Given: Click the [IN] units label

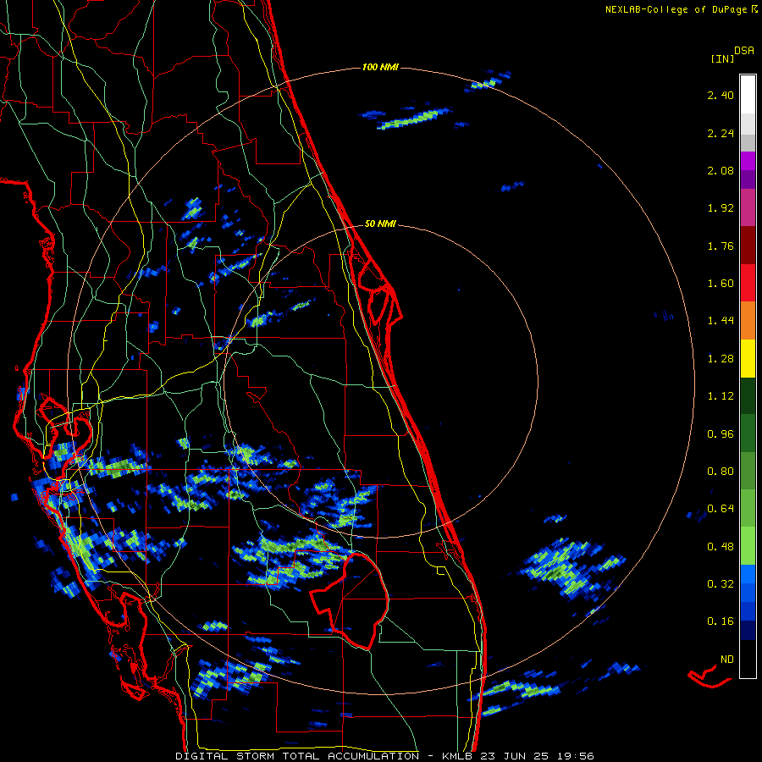Looking at the screenshot, I should tap(722, 58).
